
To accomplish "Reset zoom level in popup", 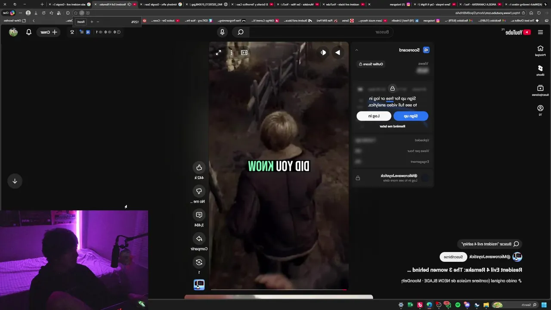I will [x=81, y=22].
